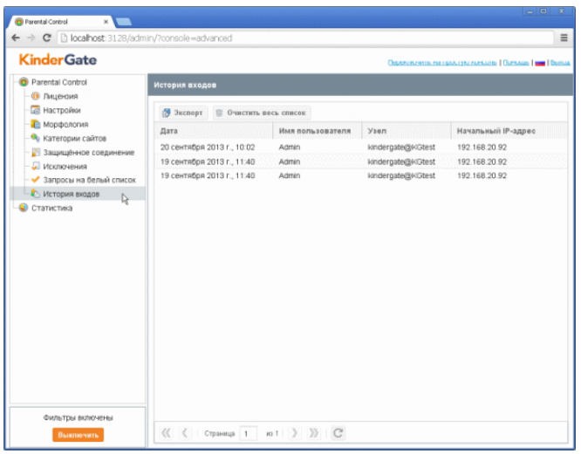Click the Настройки settings icon
Viewport: 581px width, 454px height.
(x=36, y=111)
